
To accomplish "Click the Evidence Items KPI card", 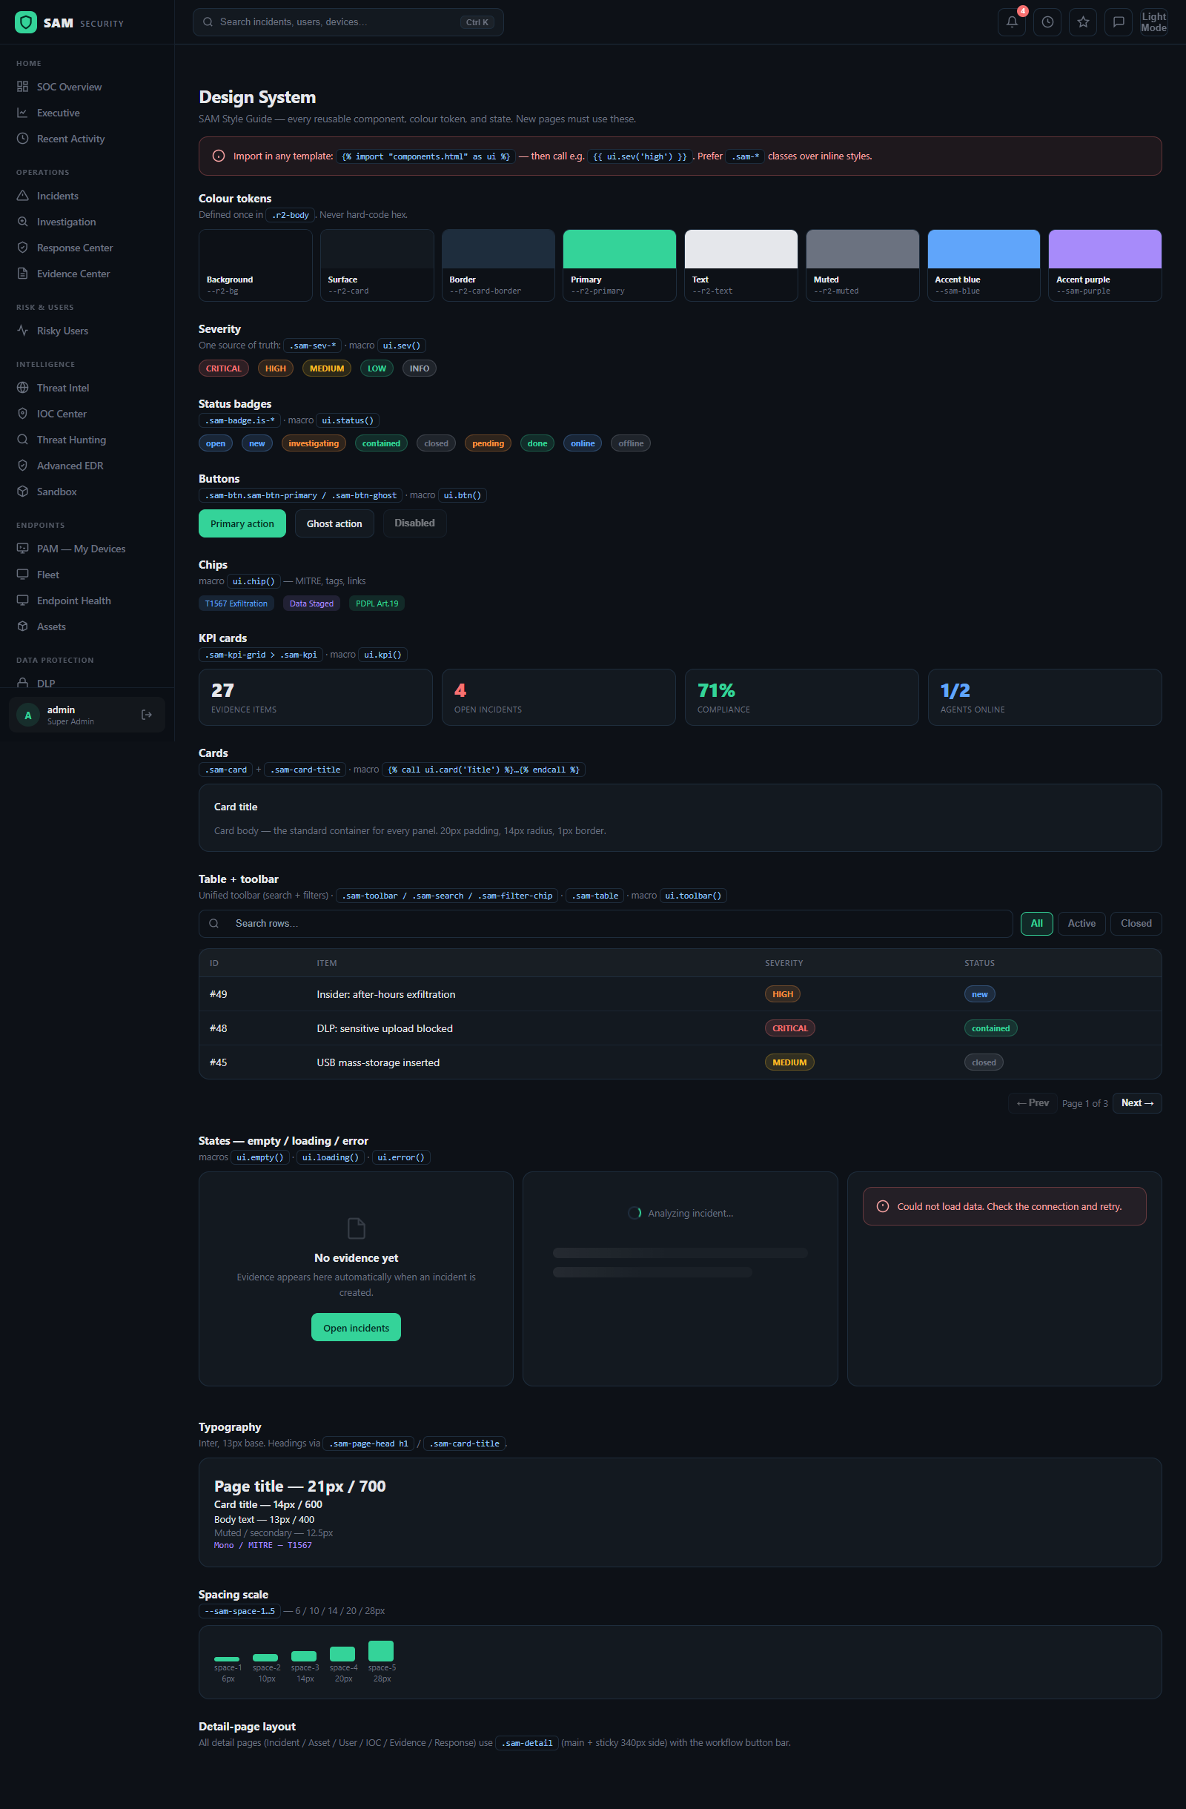I will [315, 697].
